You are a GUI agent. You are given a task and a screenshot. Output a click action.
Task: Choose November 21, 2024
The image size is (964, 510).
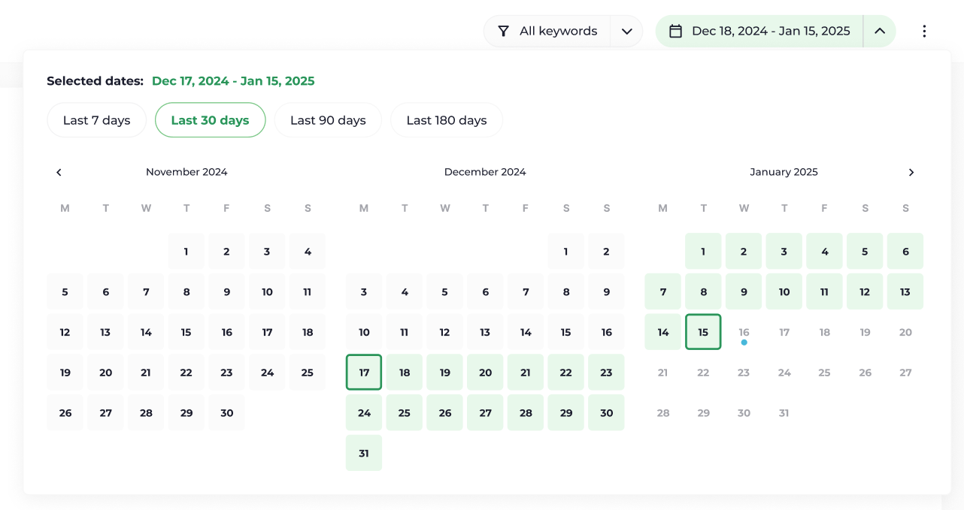[x=146, y=373]
